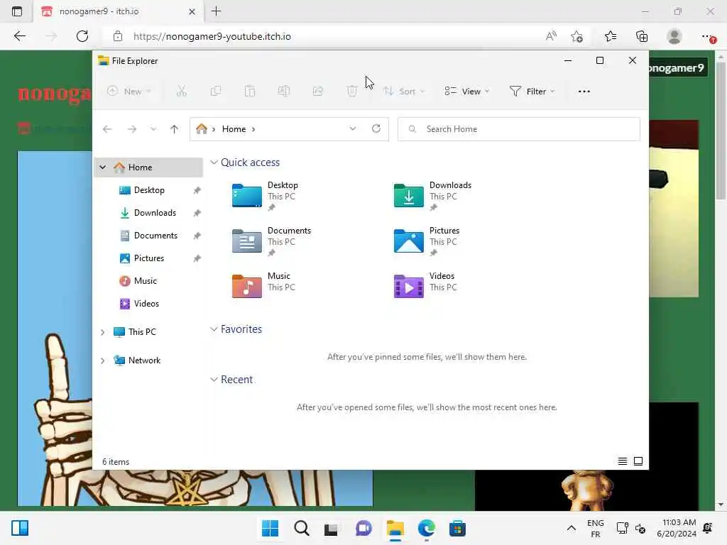
Task: Add this page to favorites star icon
Action: [x=576, y=36]
